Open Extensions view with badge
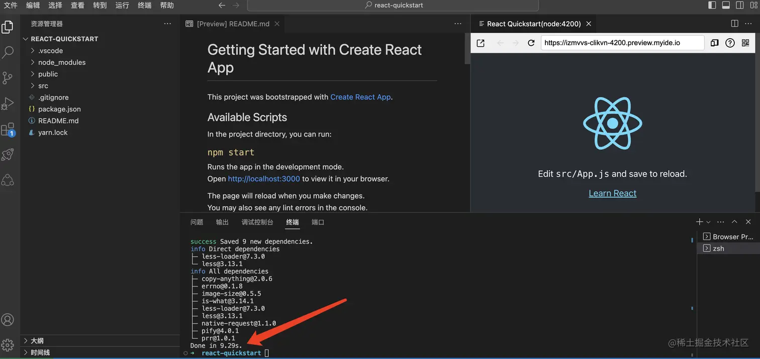Viewport: 760px width, 359px height. [x=8, y=130]
